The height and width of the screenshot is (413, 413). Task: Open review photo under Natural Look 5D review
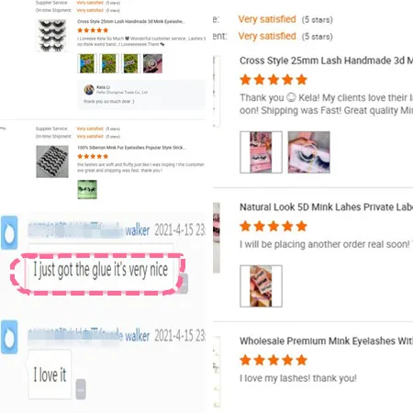[261, 286]
